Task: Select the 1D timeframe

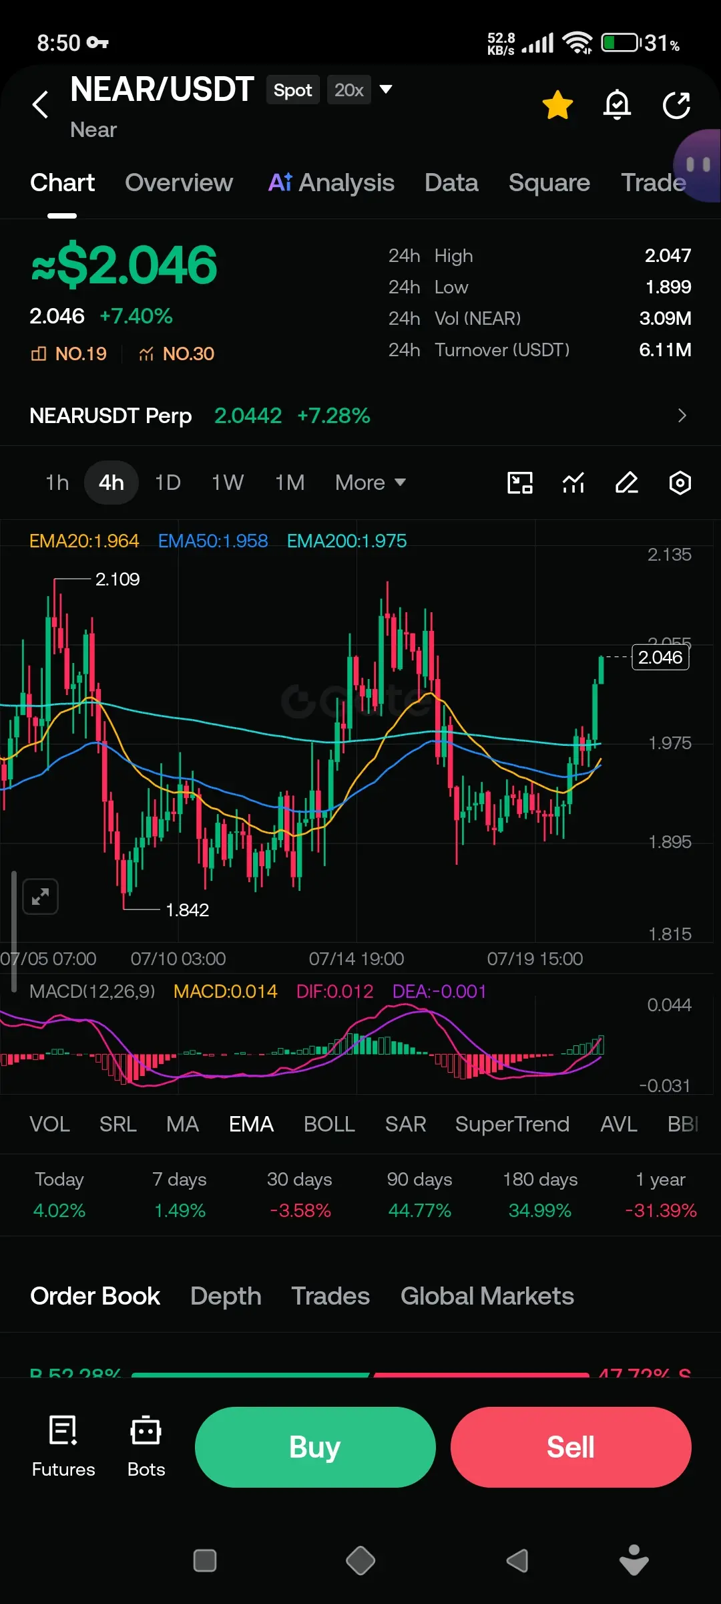Action: coord(168,483)
